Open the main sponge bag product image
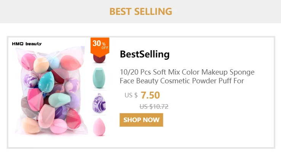Image resolution: width=281 pixels, height=159 pixels. click(51, 91)
